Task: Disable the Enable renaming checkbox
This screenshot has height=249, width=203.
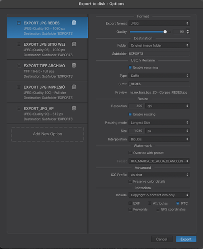Action: click(130, 67)
